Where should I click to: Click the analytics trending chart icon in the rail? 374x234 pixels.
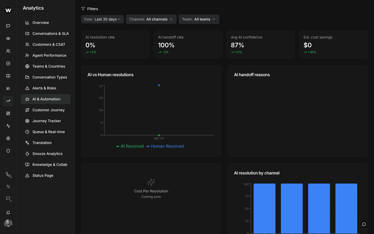(x=8, y=101)
